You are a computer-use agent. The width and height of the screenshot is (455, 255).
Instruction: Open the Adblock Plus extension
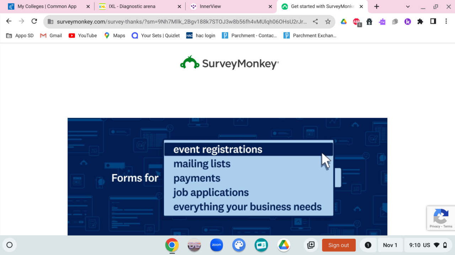pyautogui.click(x=357, y=22)
